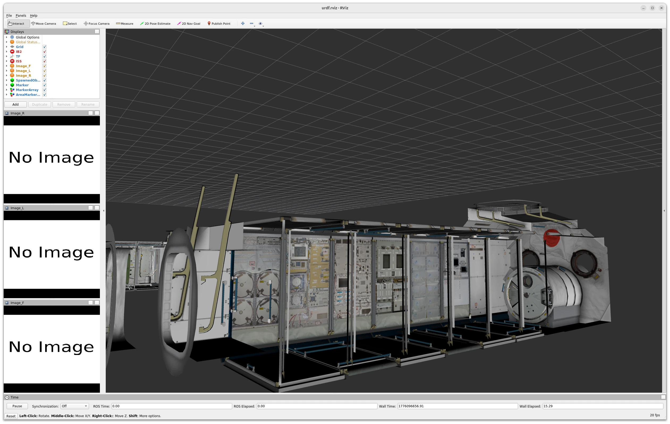
Task: Click the Reset button
Action: pyautogui.click(x=11, y=416)
